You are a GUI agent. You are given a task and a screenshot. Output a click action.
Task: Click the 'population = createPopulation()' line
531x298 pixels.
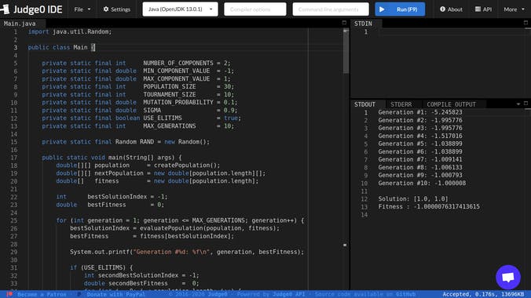[137, 165]
